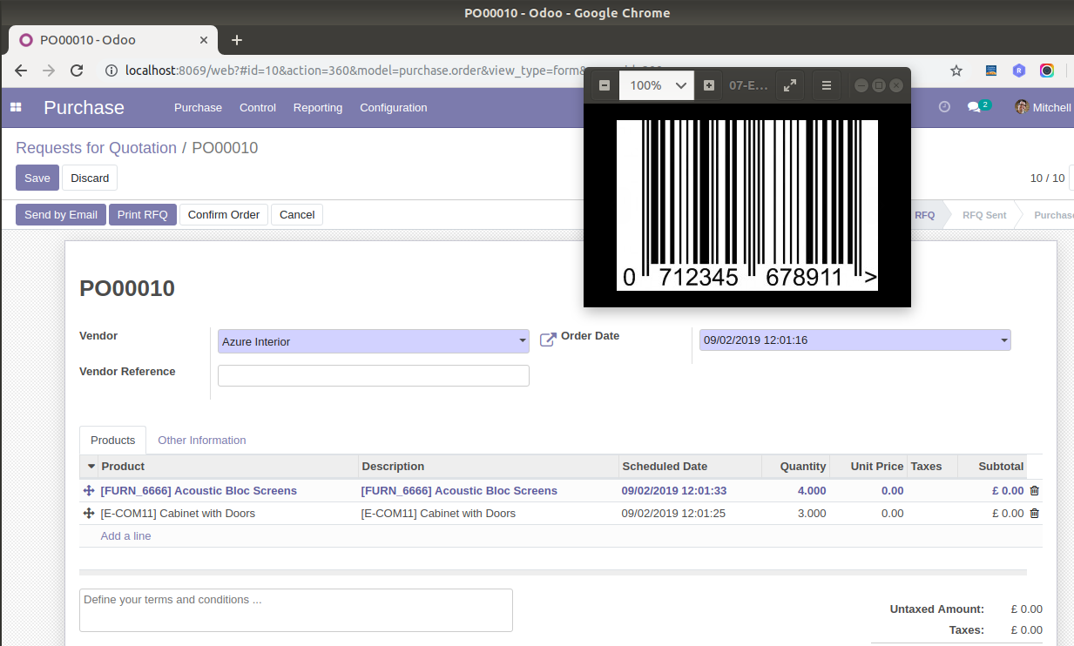Click Send by Email
The height and width of the screenshot is (646, 1074).
61,214
